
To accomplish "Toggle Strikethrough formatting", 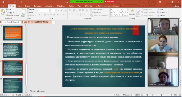I will click(51, 14).
